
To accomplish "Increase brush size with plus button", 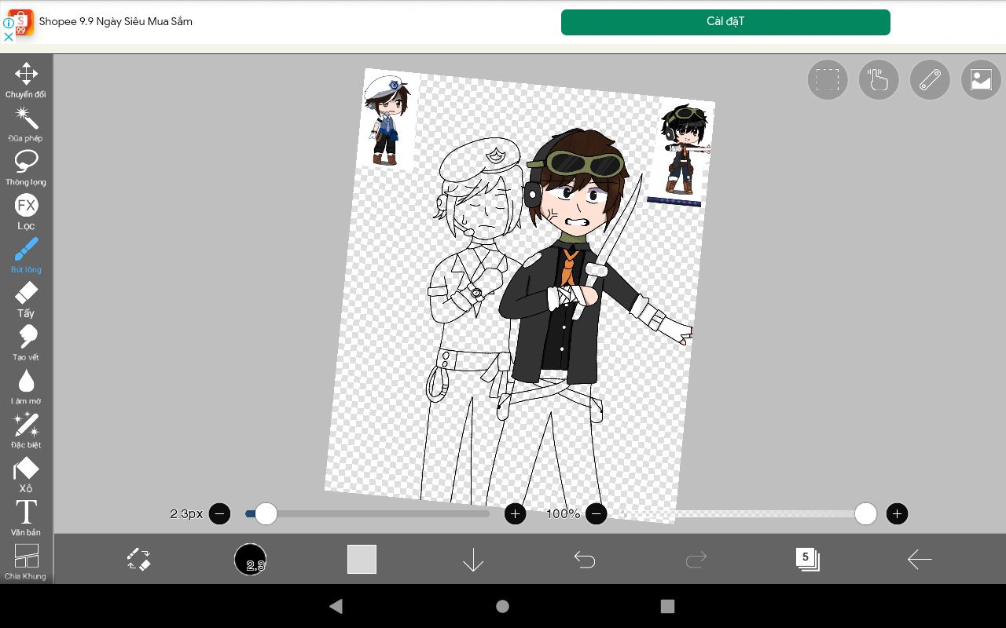I will (x=515, y=514).
